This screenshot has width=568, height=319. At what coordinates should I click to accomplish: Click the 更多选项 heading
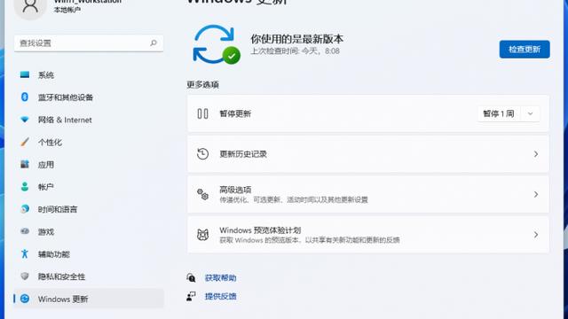coord(203,85)
